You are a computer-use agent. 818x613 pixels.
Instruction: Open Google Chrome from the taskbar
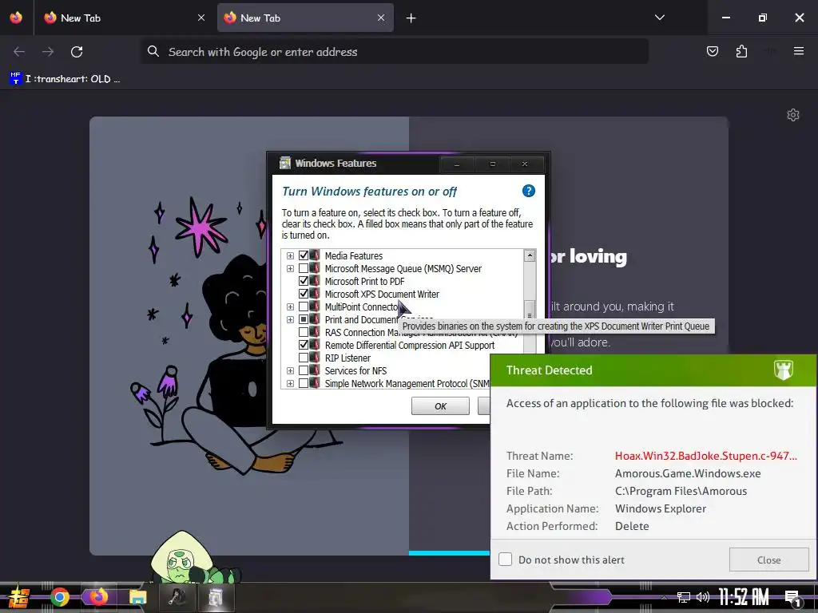[x=59, y=597]
